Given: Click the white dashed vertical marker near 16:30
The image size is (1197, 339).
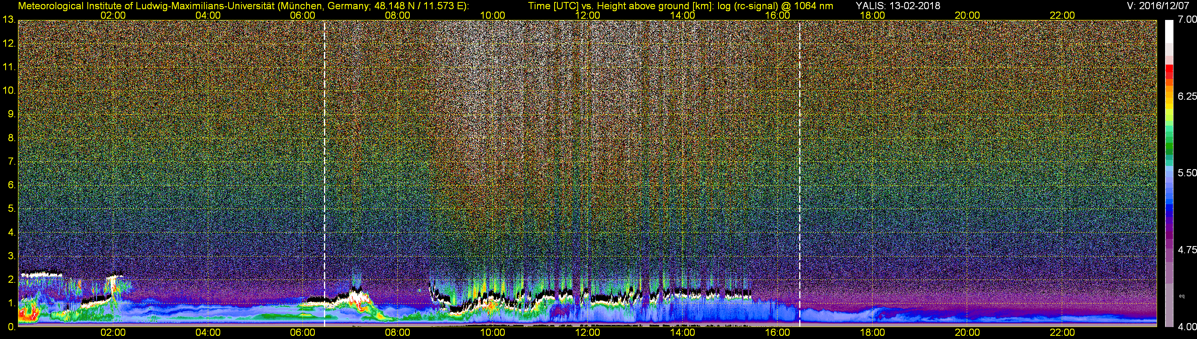Looking at the screenshot, I should (800, 173).
